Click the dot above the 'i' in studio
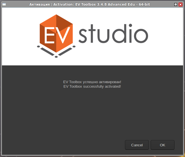This screenshot has width=185, height=157. tap(130, 25)
